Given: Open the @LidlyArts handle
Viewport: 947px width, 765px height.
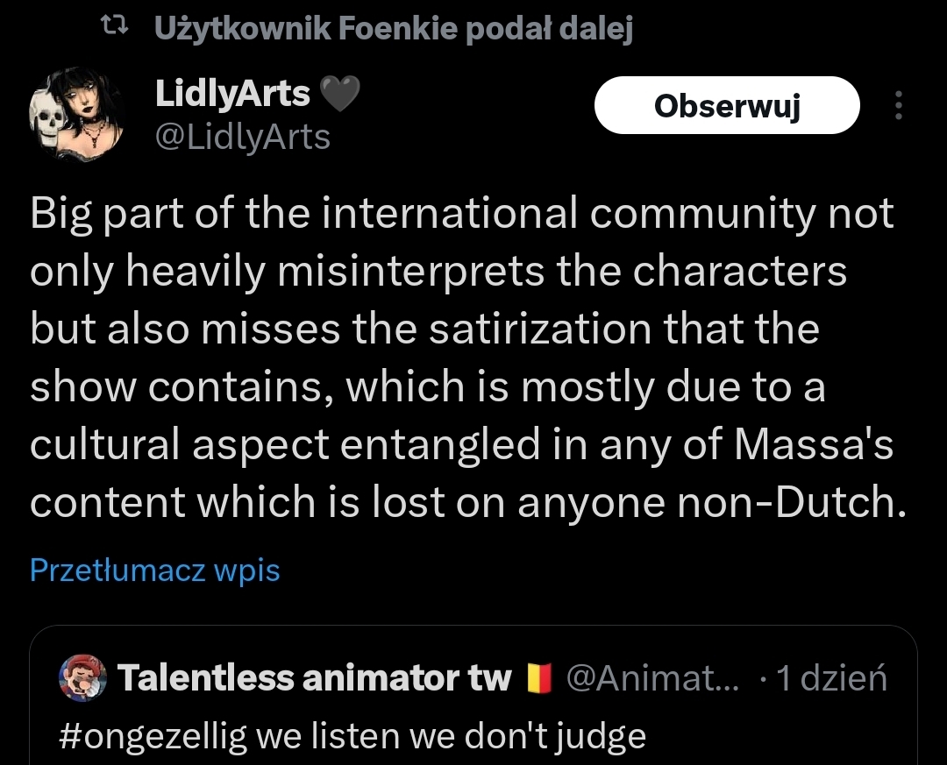Looking at the screenshot, I should pyautogui.click(x=243, y=137).
